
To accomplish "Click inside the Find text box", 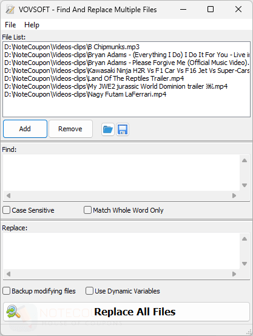I will [x=121, y=173].
